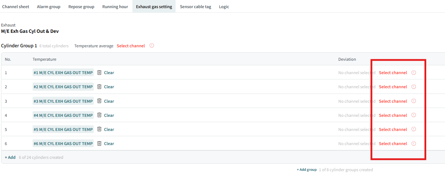Click the Temperature column header
The height and width of the screenshot is (186, 445).
coord(45,59)
